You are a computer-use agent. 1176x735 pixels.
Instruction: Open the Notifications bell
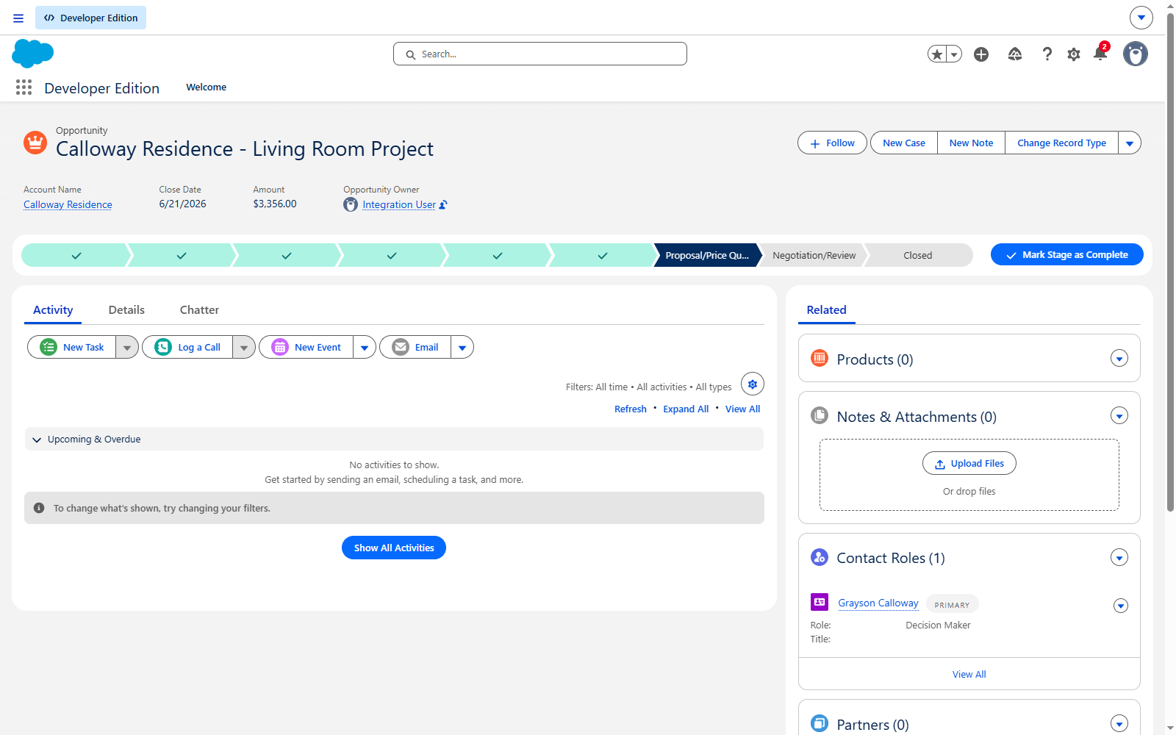coord(1100,54)
